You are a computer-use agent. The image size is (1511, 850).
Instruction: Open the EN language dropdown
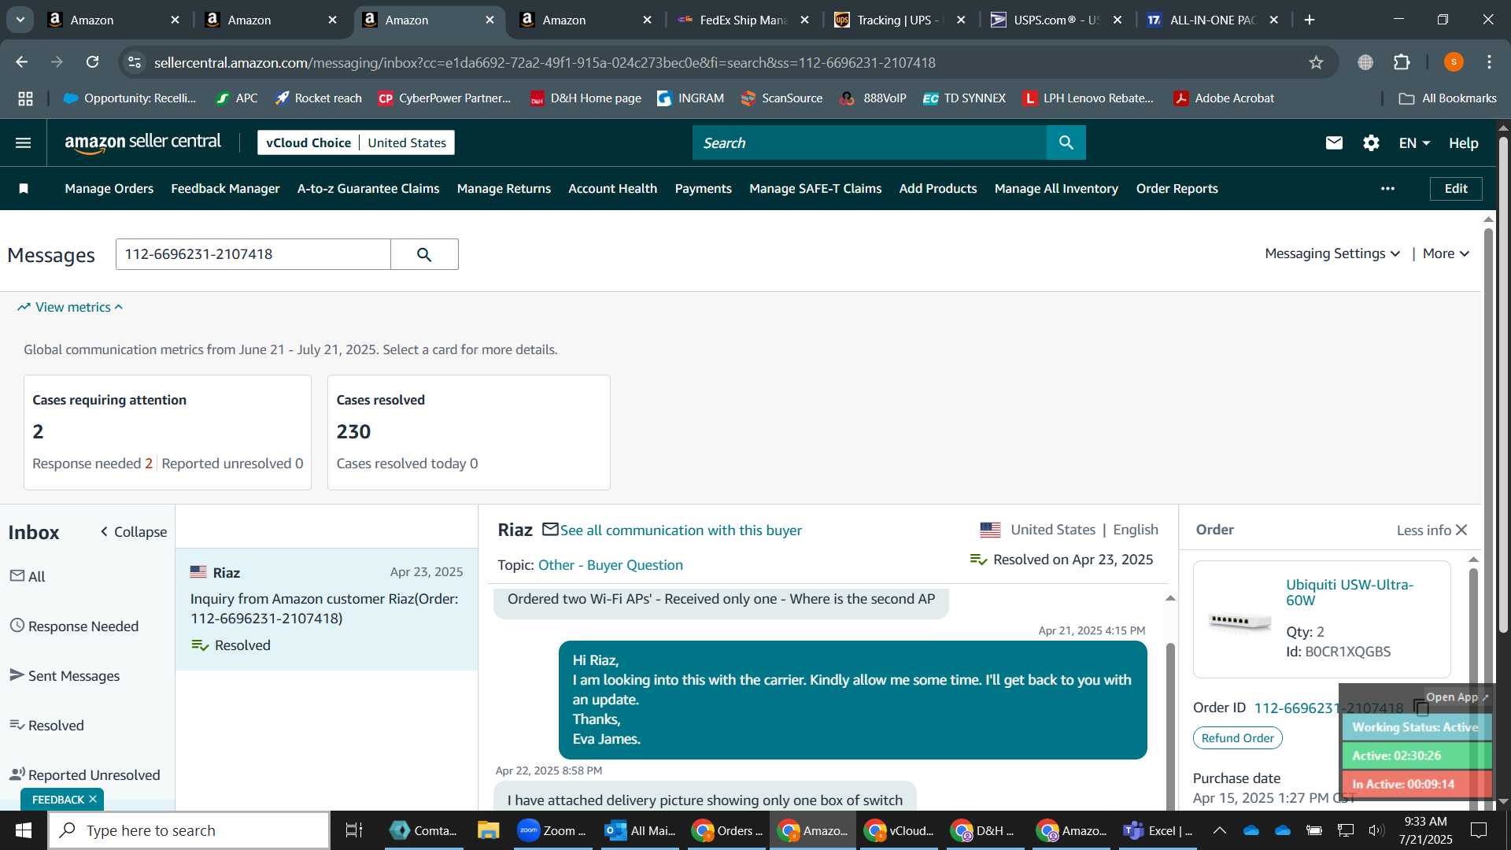point(1414,142)
